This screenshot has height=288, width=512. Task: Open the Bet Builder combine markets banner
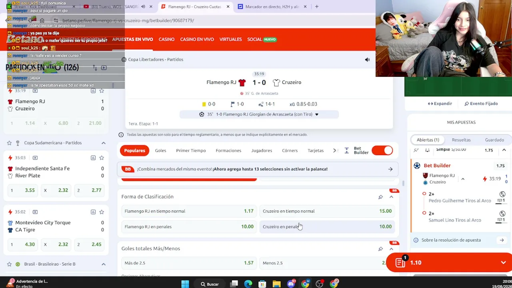click(x=258, y=169)
